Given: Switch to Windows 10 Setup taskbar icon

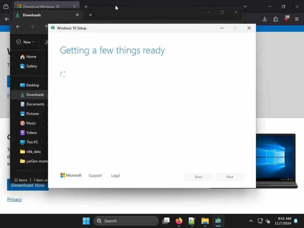Looking at the screenshot, I should click(x=218, y=221).
